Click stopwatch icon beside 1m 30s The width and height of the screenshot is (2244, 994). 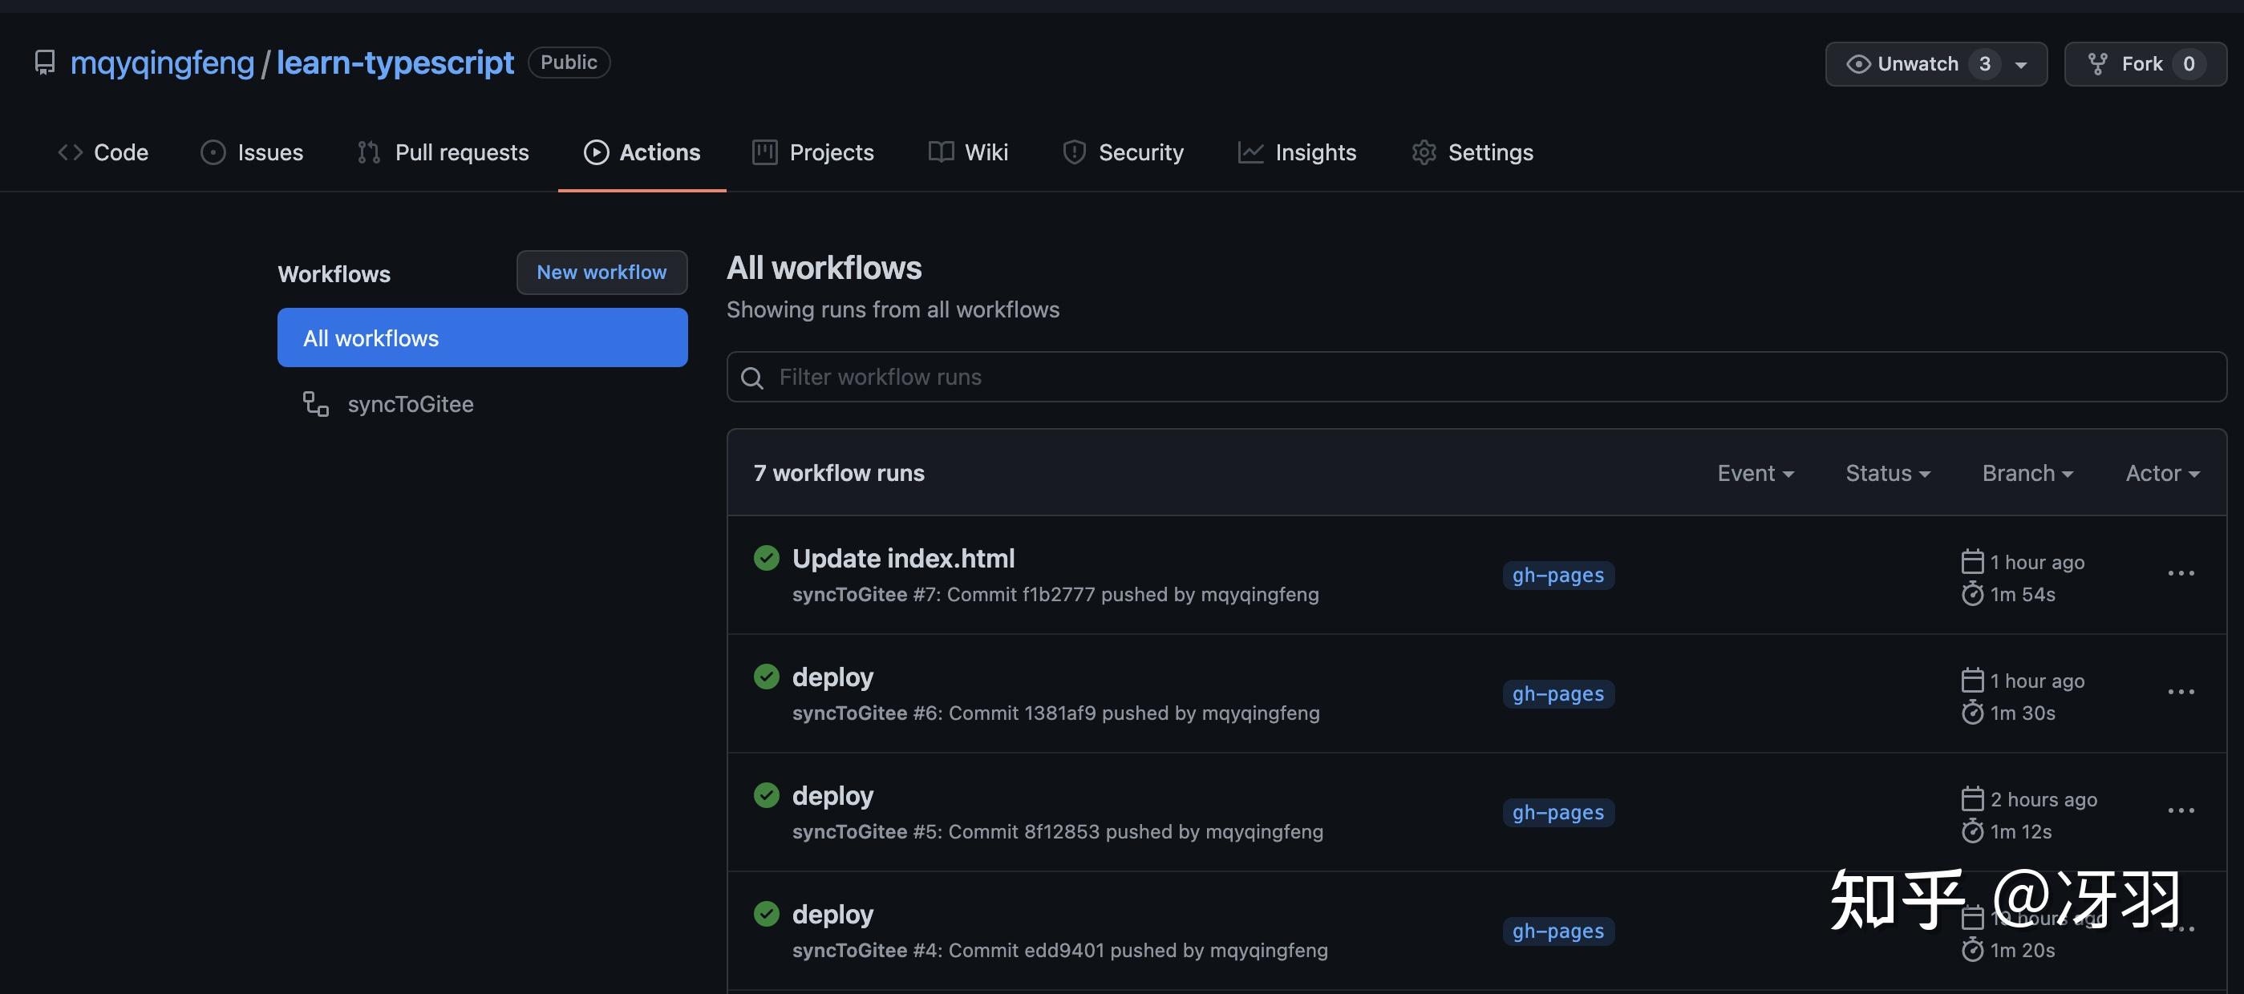point(1972,713)
